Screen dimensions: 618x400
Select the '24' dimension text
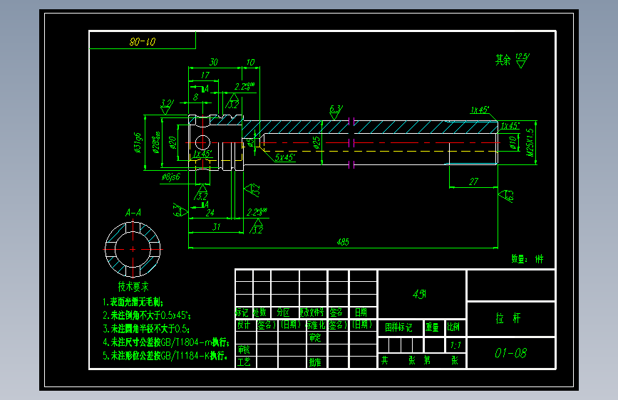[210, 213]
